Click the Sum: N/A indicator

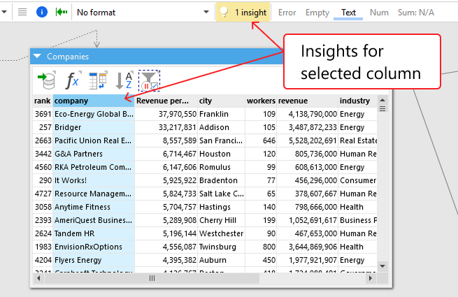click(415, 13)
